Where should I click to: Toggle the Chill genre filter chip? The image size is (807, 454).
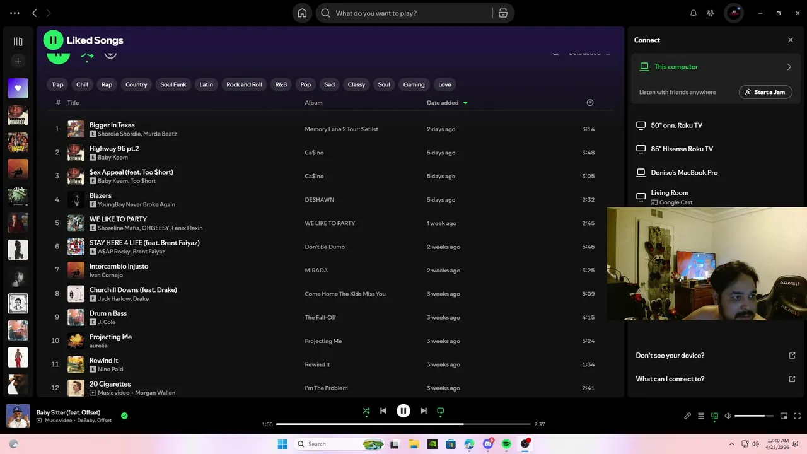click(82, 84)
